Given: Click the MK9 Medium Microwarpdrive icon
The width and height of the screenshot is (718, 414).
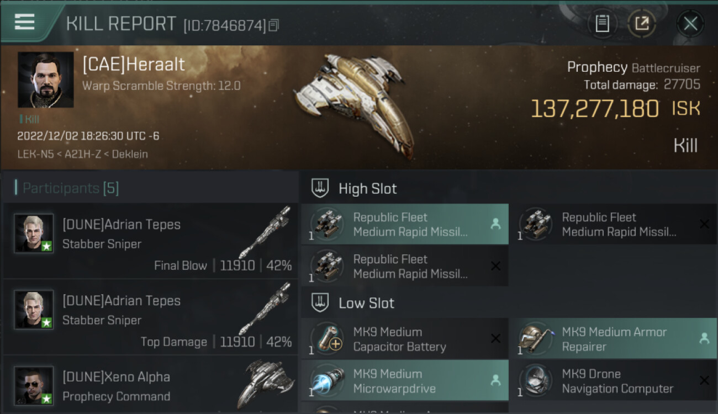Looking at the screenshot, I should [327, 381].
